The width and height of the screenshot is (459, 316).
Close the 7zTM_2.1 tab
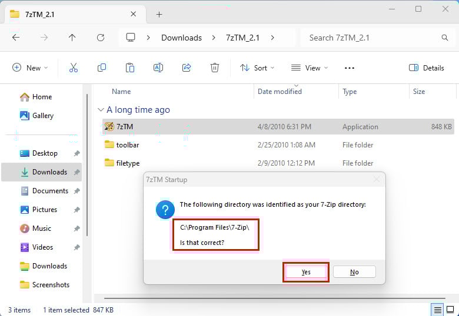pos(133,14)
